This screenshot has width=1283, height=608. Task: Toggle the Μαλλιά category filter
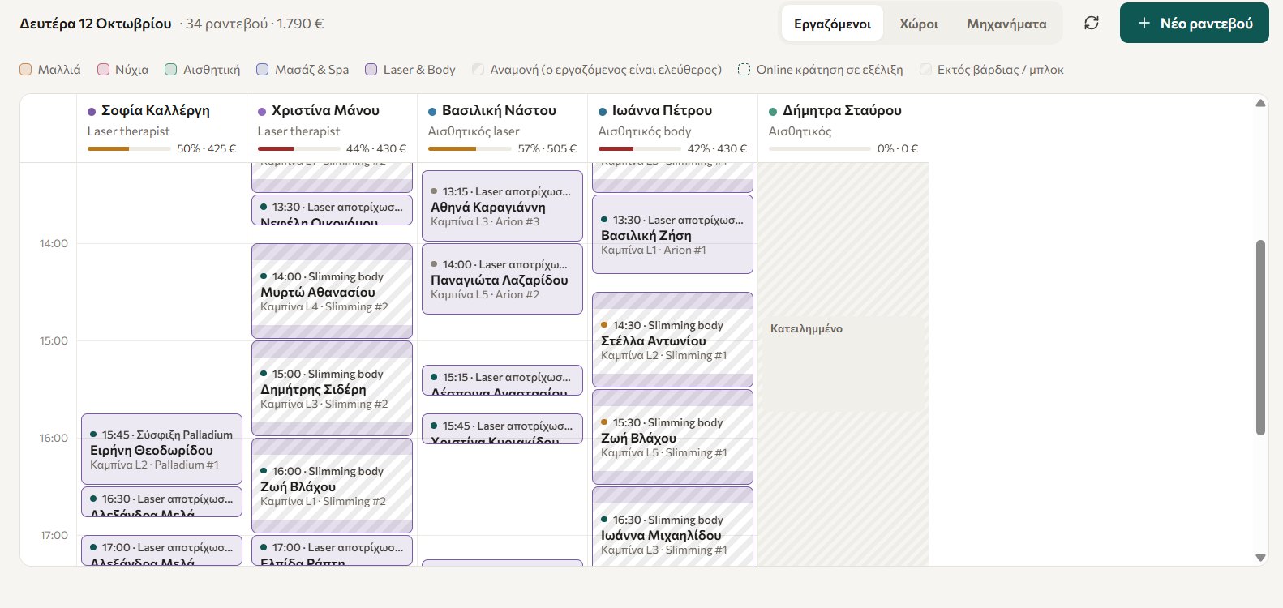pyautogui.click(x=50, y=70)
